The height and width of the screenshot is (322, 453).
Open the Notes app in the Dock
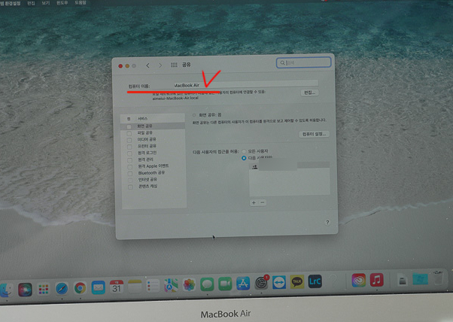pos(135,287)
